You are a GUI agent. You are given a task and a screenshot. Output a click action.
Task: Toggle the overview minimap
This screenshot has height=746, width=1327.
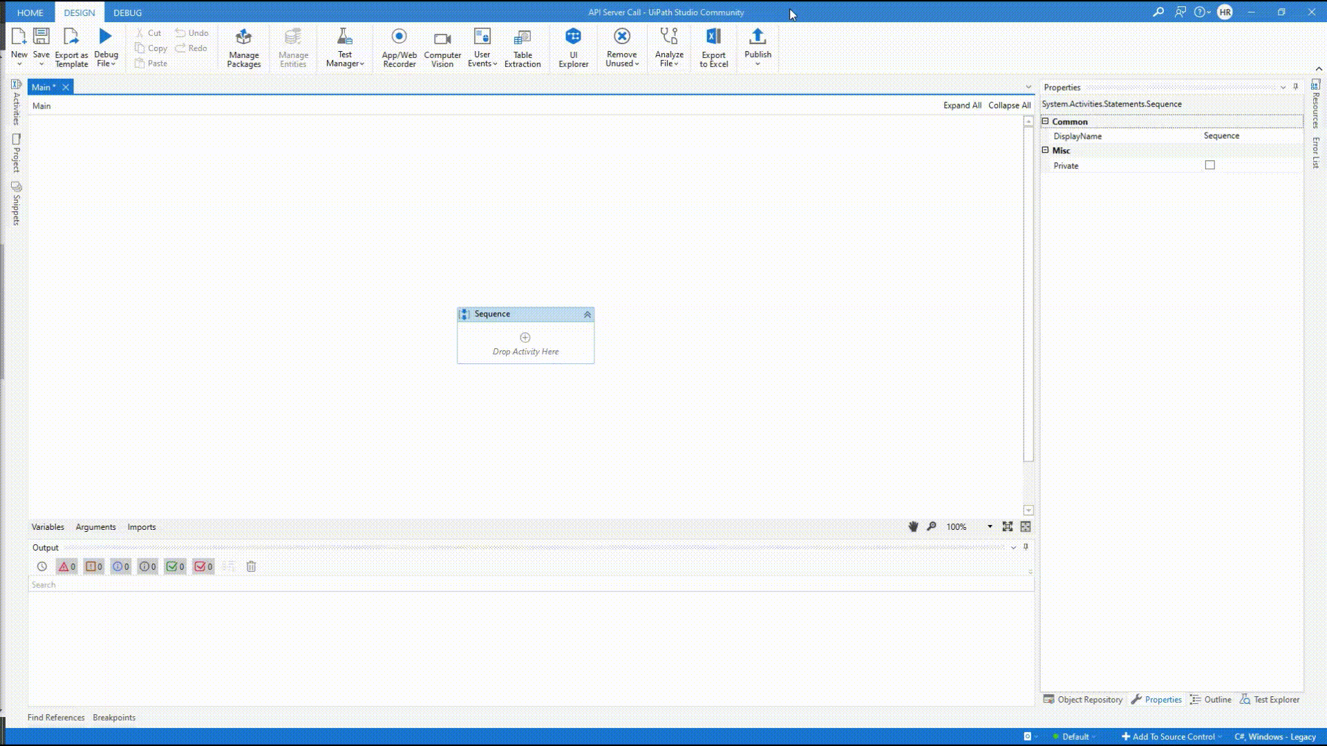click(1026, 526)
